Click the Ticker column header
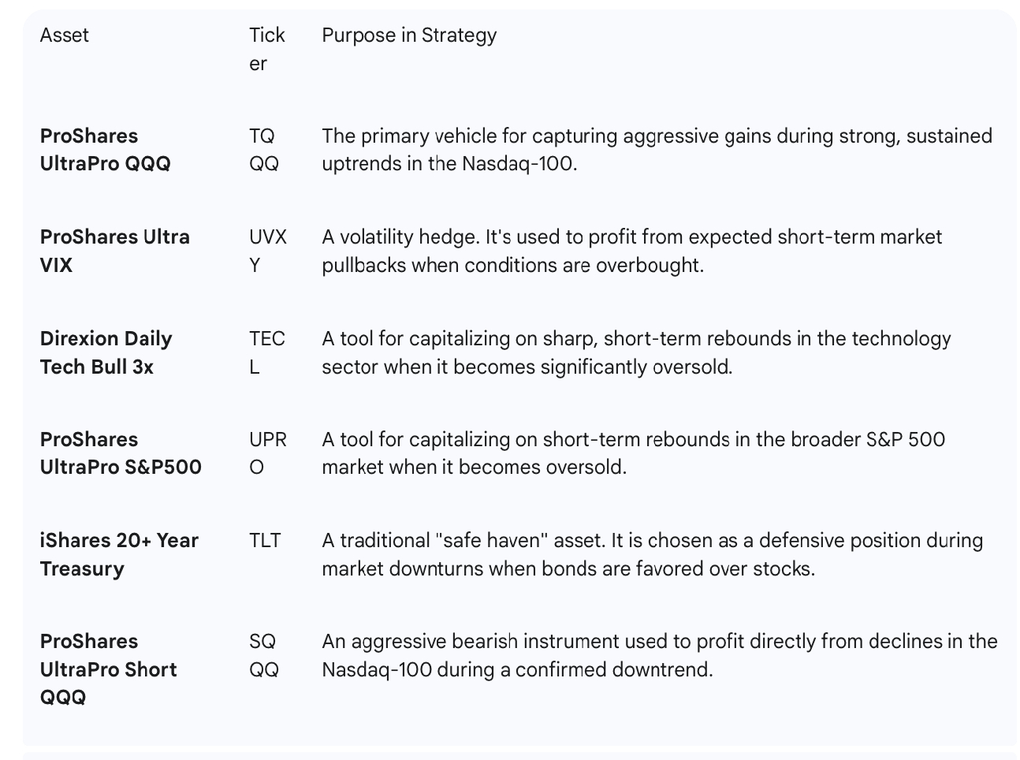Screen dimensions: 1020x760 click(267, 49)
